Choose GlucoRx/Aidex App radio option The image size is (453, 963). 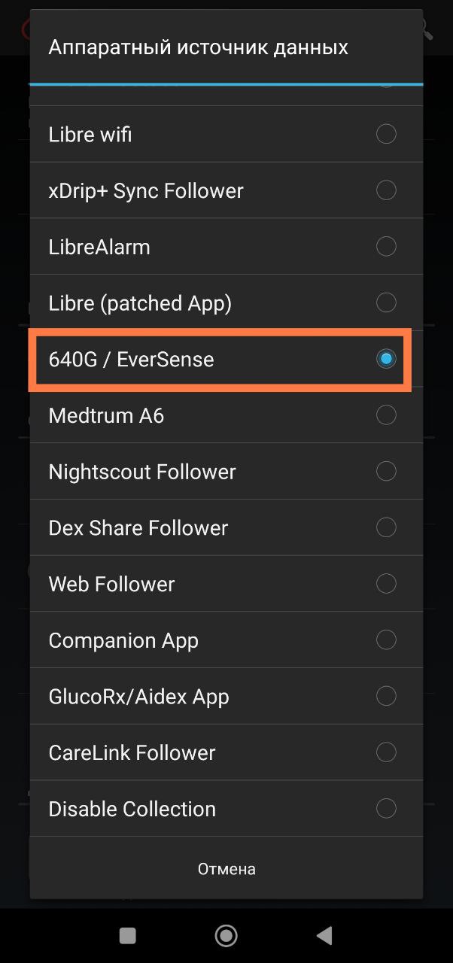coord(386,697)
